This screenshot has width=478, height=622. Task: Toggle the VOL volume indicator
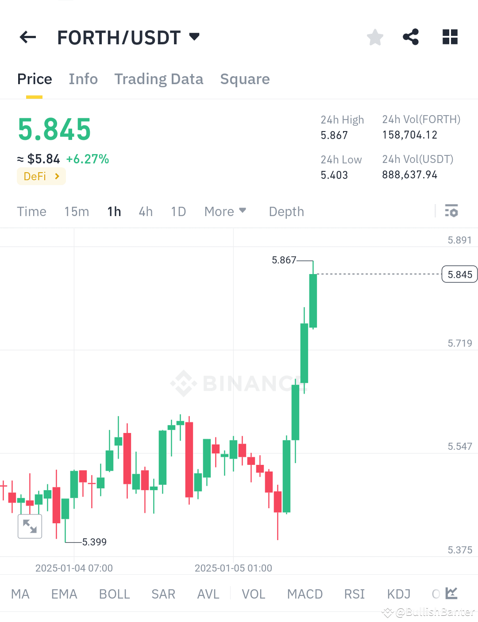(253, 594)
